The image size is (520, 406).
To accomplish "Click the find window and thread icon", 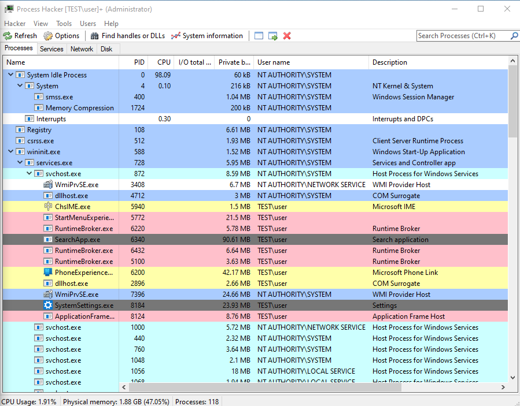I will click(x=273, y=36).
